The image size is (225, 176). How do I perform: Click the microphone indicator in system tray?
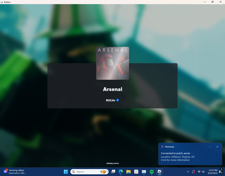tap(221, 169)
